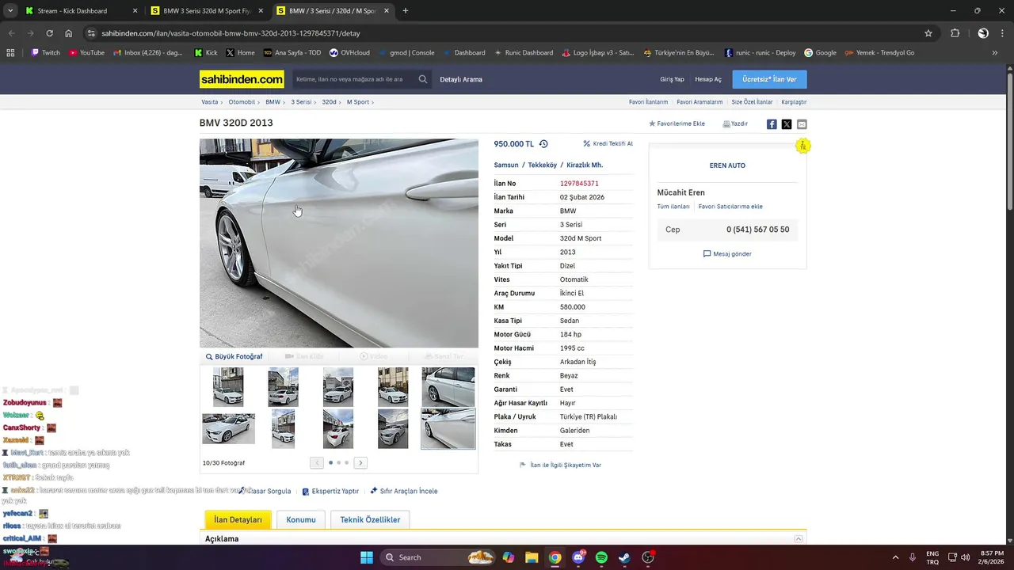The image size is (1014, 570).
Task: Click browser reload button
Action: tap(49, 33)
